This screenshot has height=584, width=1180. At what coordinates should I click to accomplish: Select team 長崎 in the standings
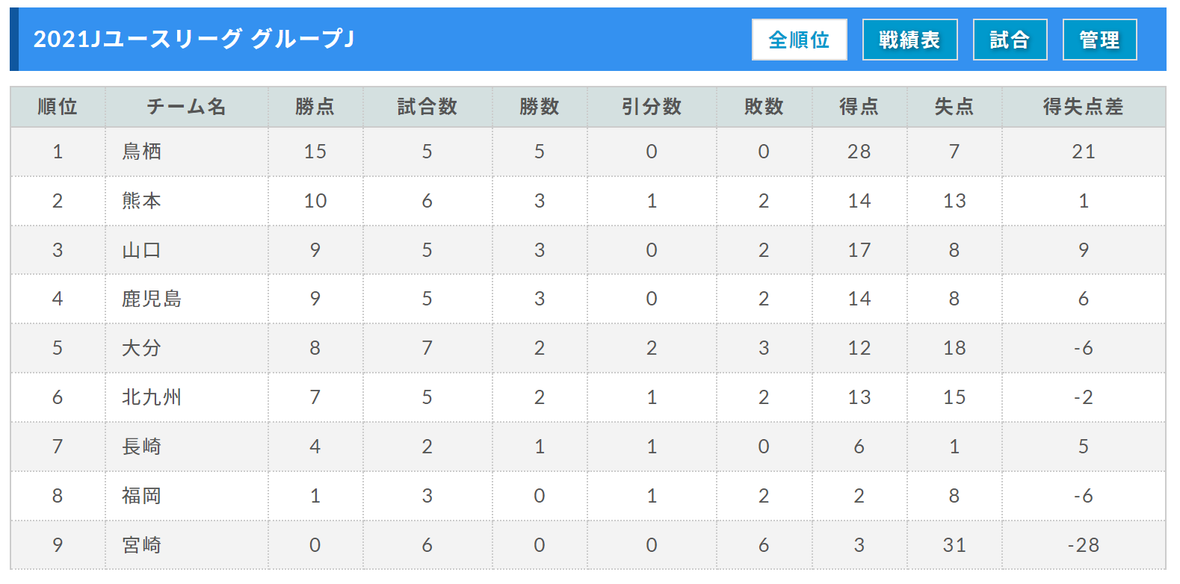141,447
